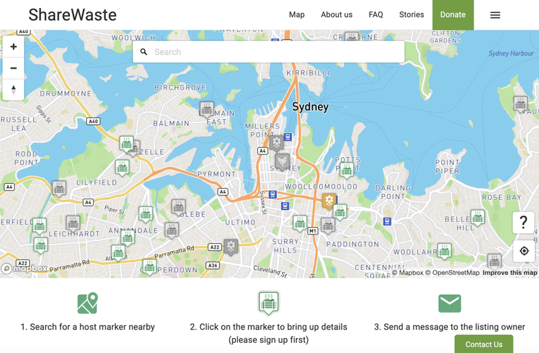Open the Stories page

pos(412,15)
